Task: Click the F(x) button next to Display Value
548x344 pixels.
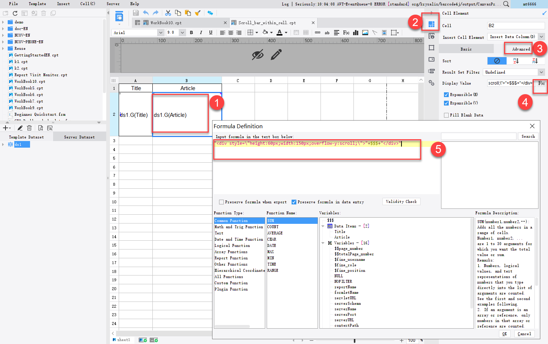Action: (541, 84)
